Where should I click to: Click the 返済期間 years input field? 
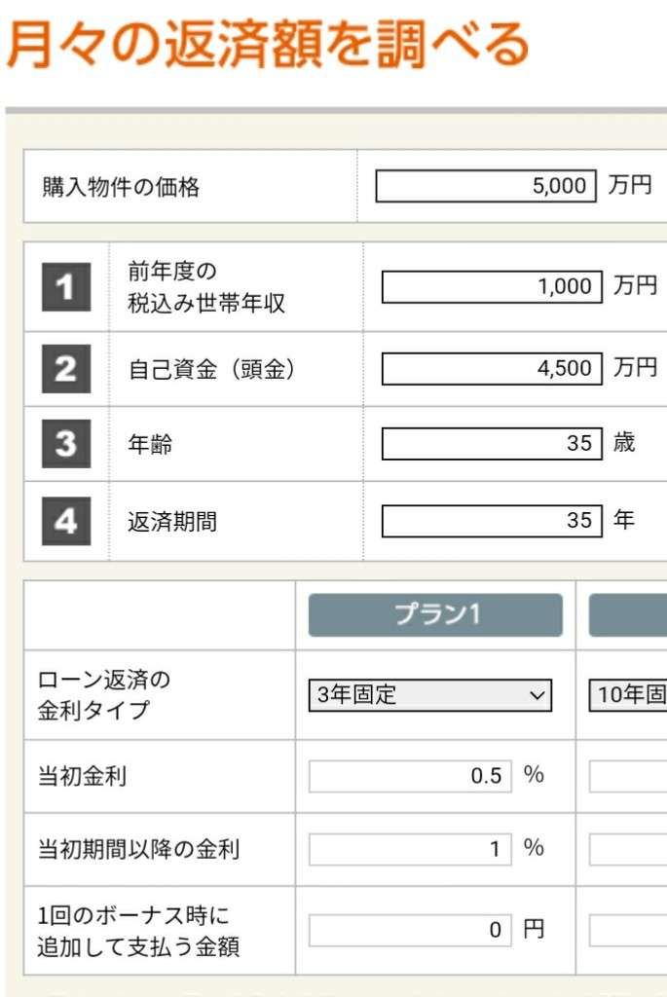(488, 521)
